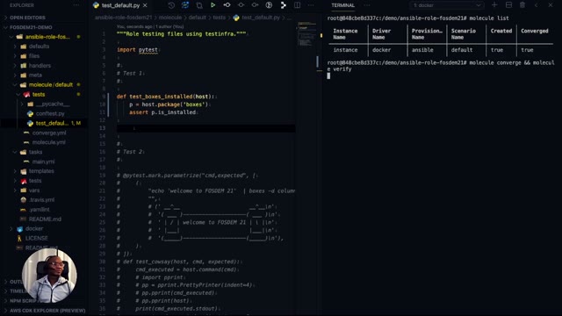562x316 pixels.
Task: Collapse the molecule/default folder
Action: (51, 85)
